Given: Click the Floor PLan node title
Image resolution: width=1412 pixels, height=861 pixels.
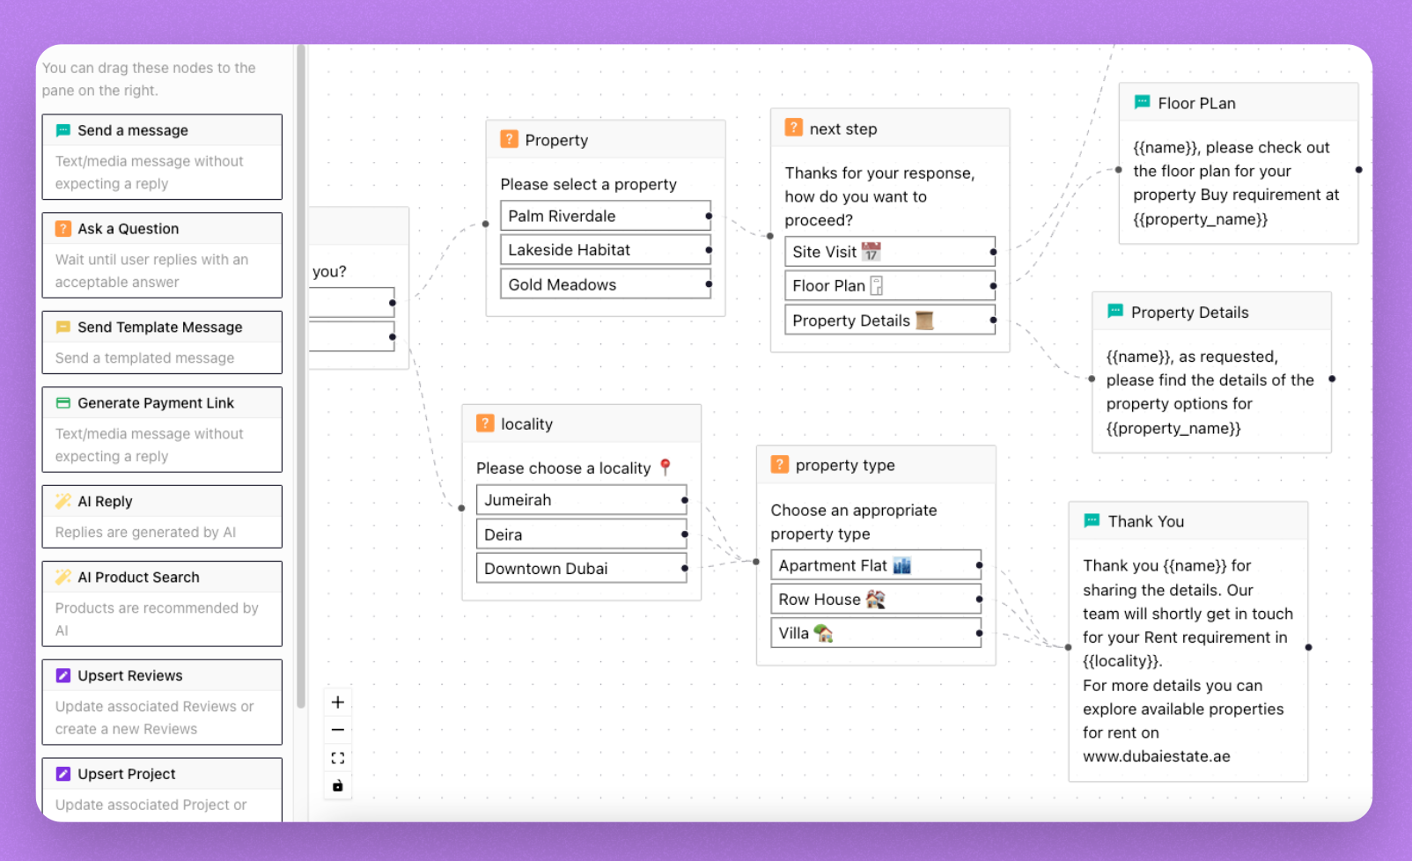Looking at the screenshot, I should click(x=1196, y=103).
